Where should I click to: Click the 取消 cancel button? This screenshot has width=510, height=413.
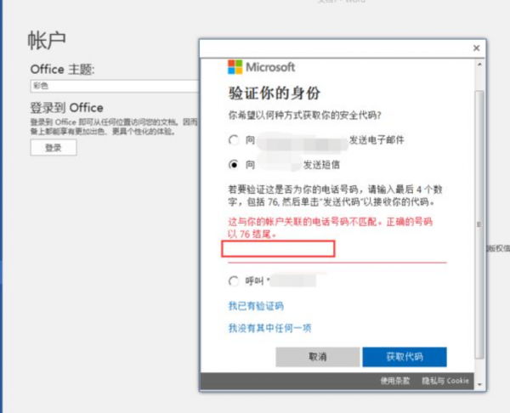[318, 357]
